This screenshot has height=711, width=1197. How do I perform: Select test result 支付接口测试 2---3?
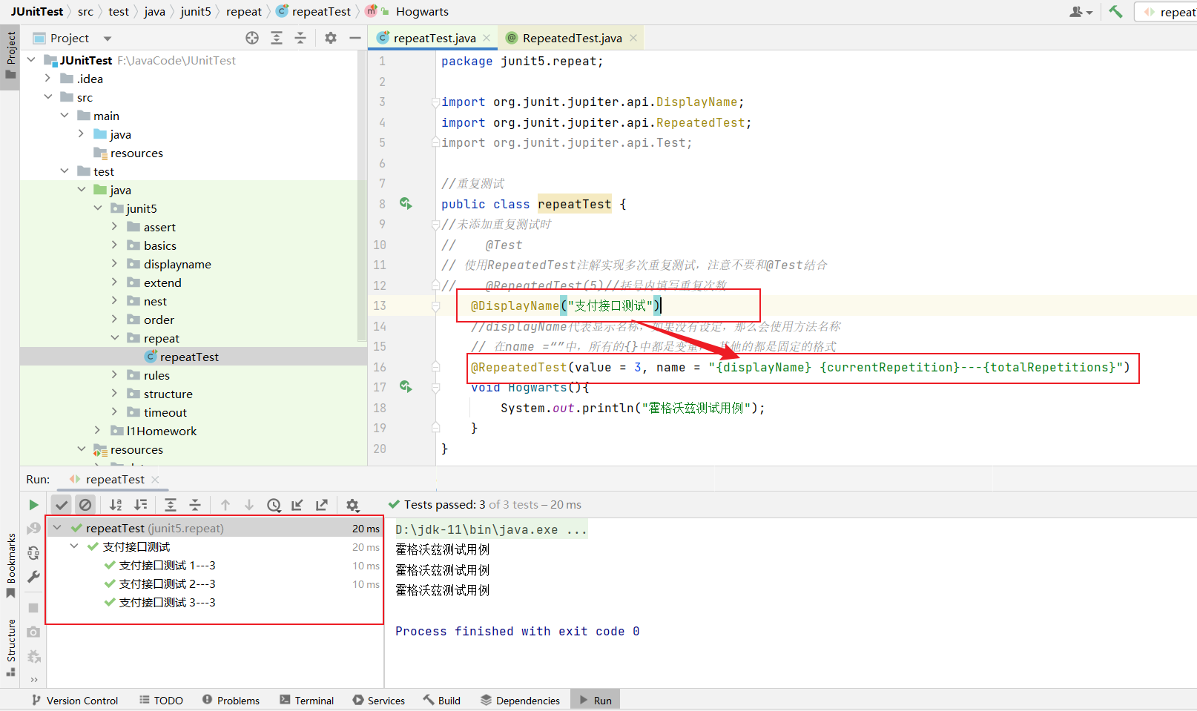[167, 584]
